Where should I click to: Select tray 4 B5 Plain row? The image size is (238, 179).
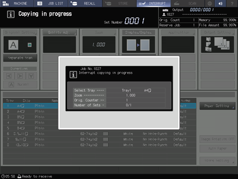click(x=99, y=123)
